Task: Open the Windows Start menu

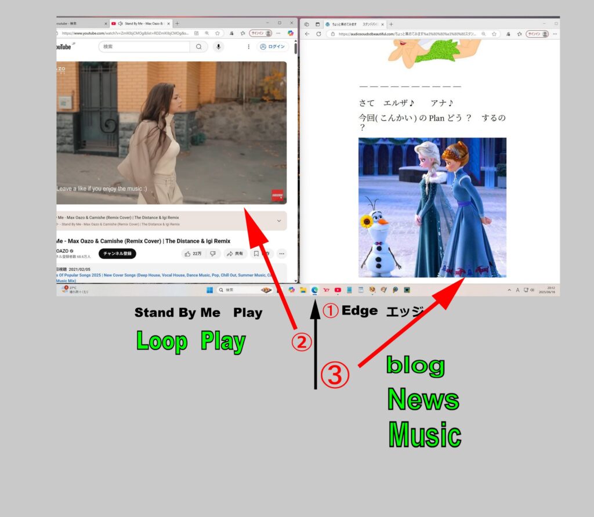Action: point(209,290)
